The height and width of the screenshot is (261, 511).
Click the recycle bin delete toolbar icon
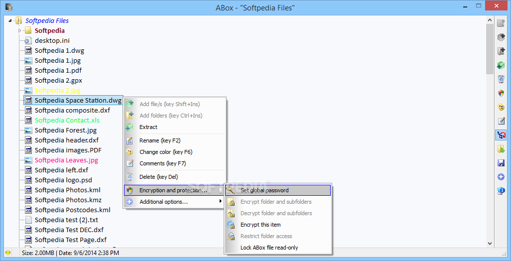[501, 79]
